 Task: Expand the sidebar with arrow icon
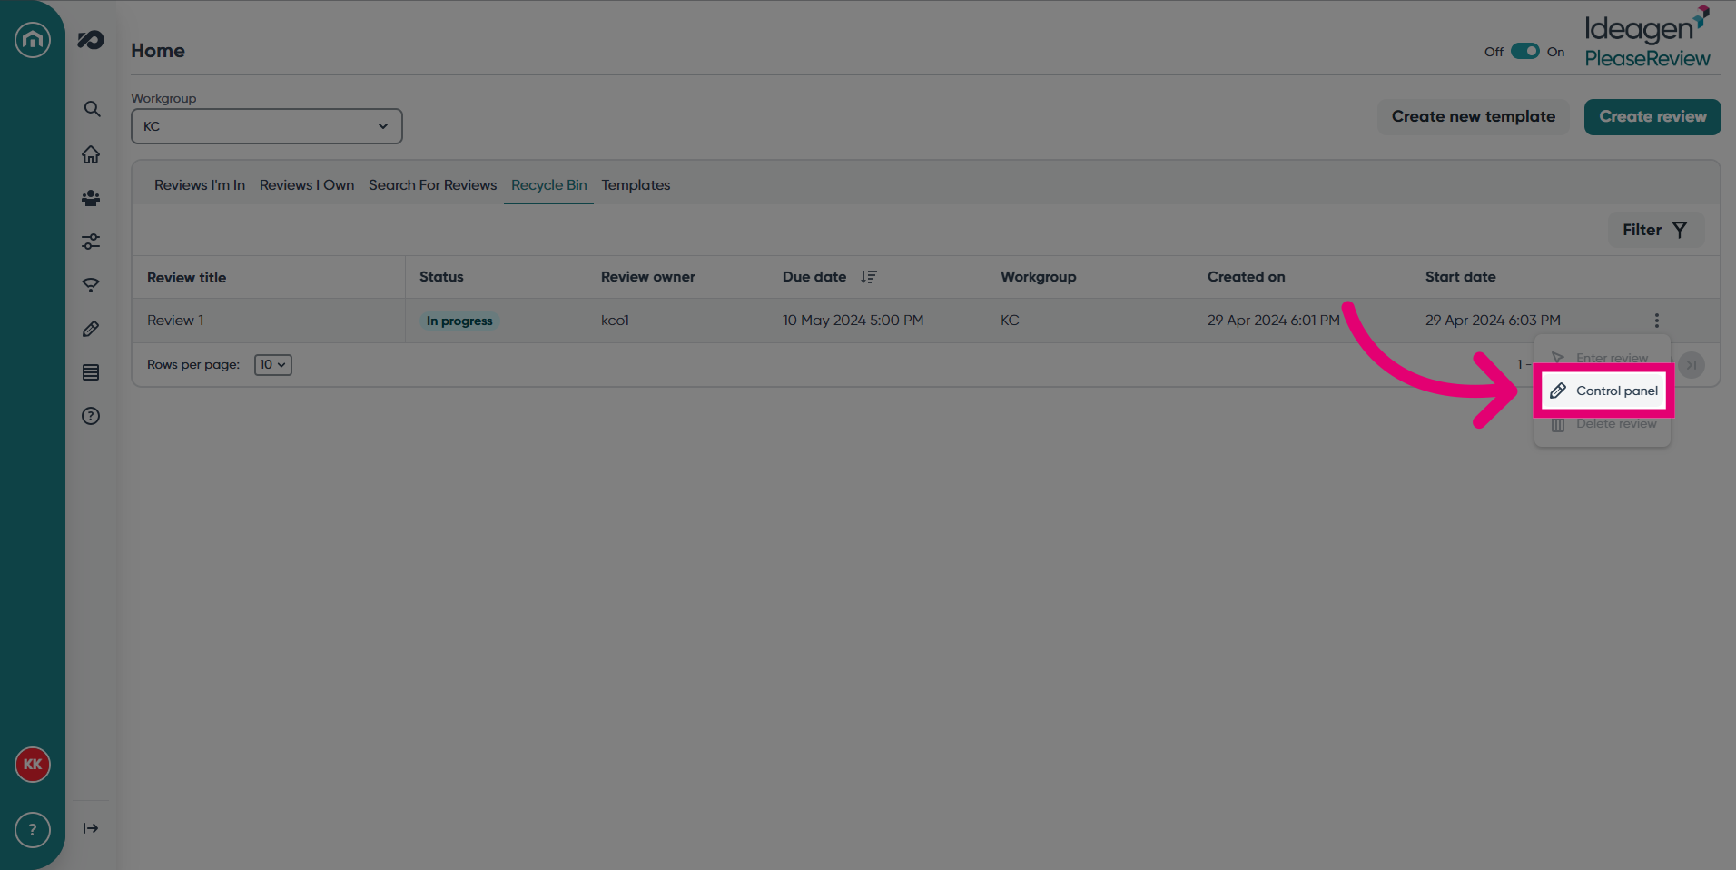click(91, 828)
